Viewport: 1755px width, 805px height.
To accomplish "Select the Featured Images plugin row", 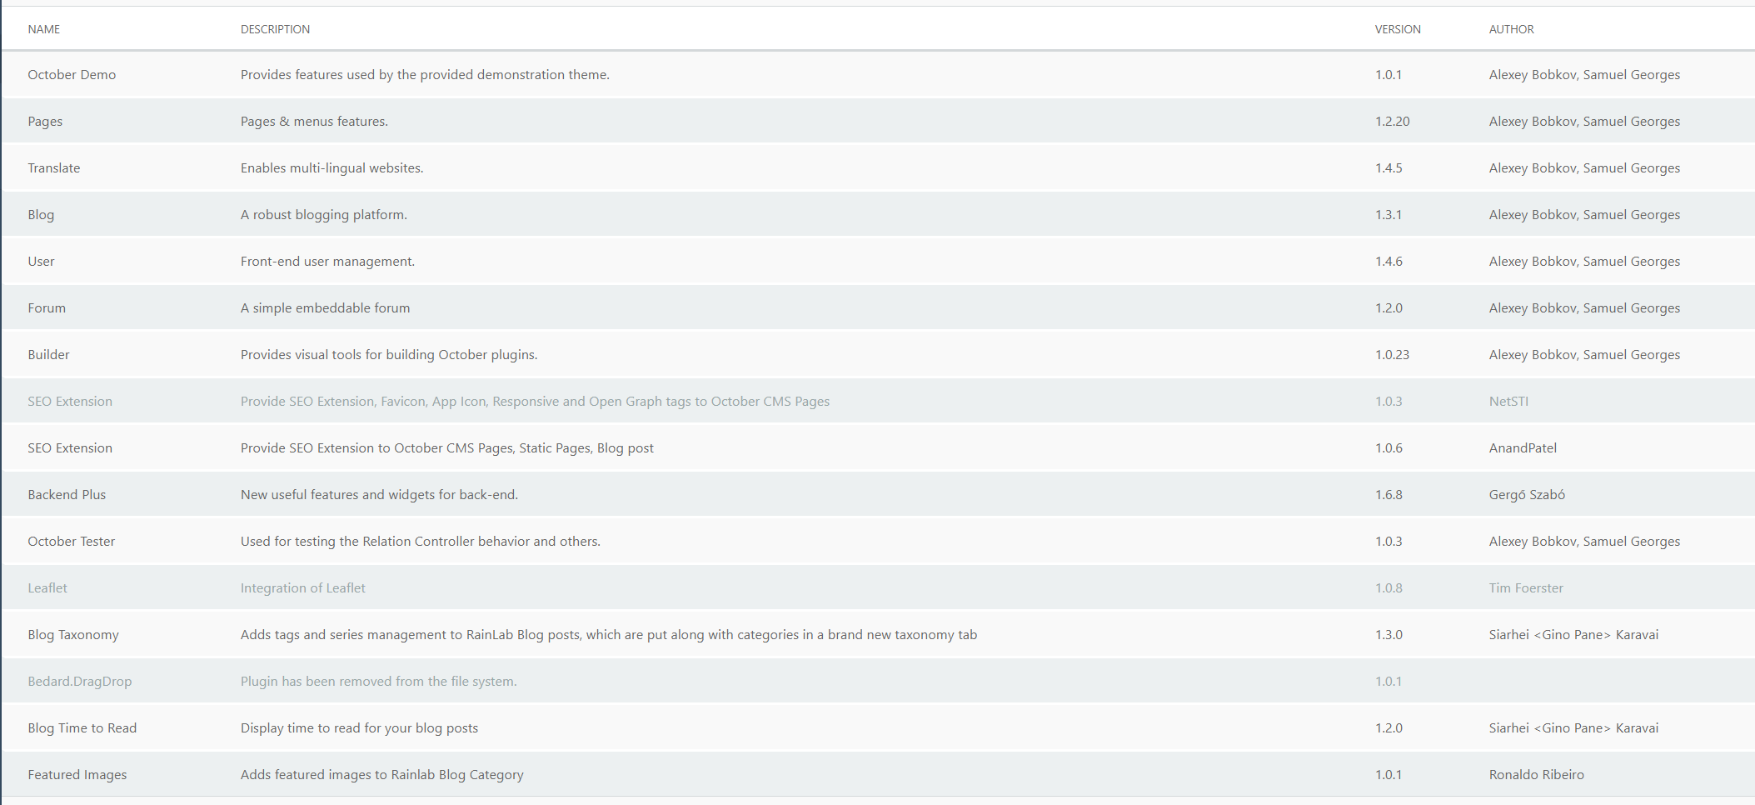I will [77, 774].
